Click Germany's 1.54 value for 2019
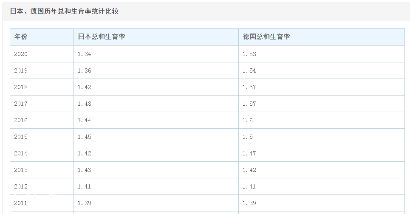 (249, 70)
